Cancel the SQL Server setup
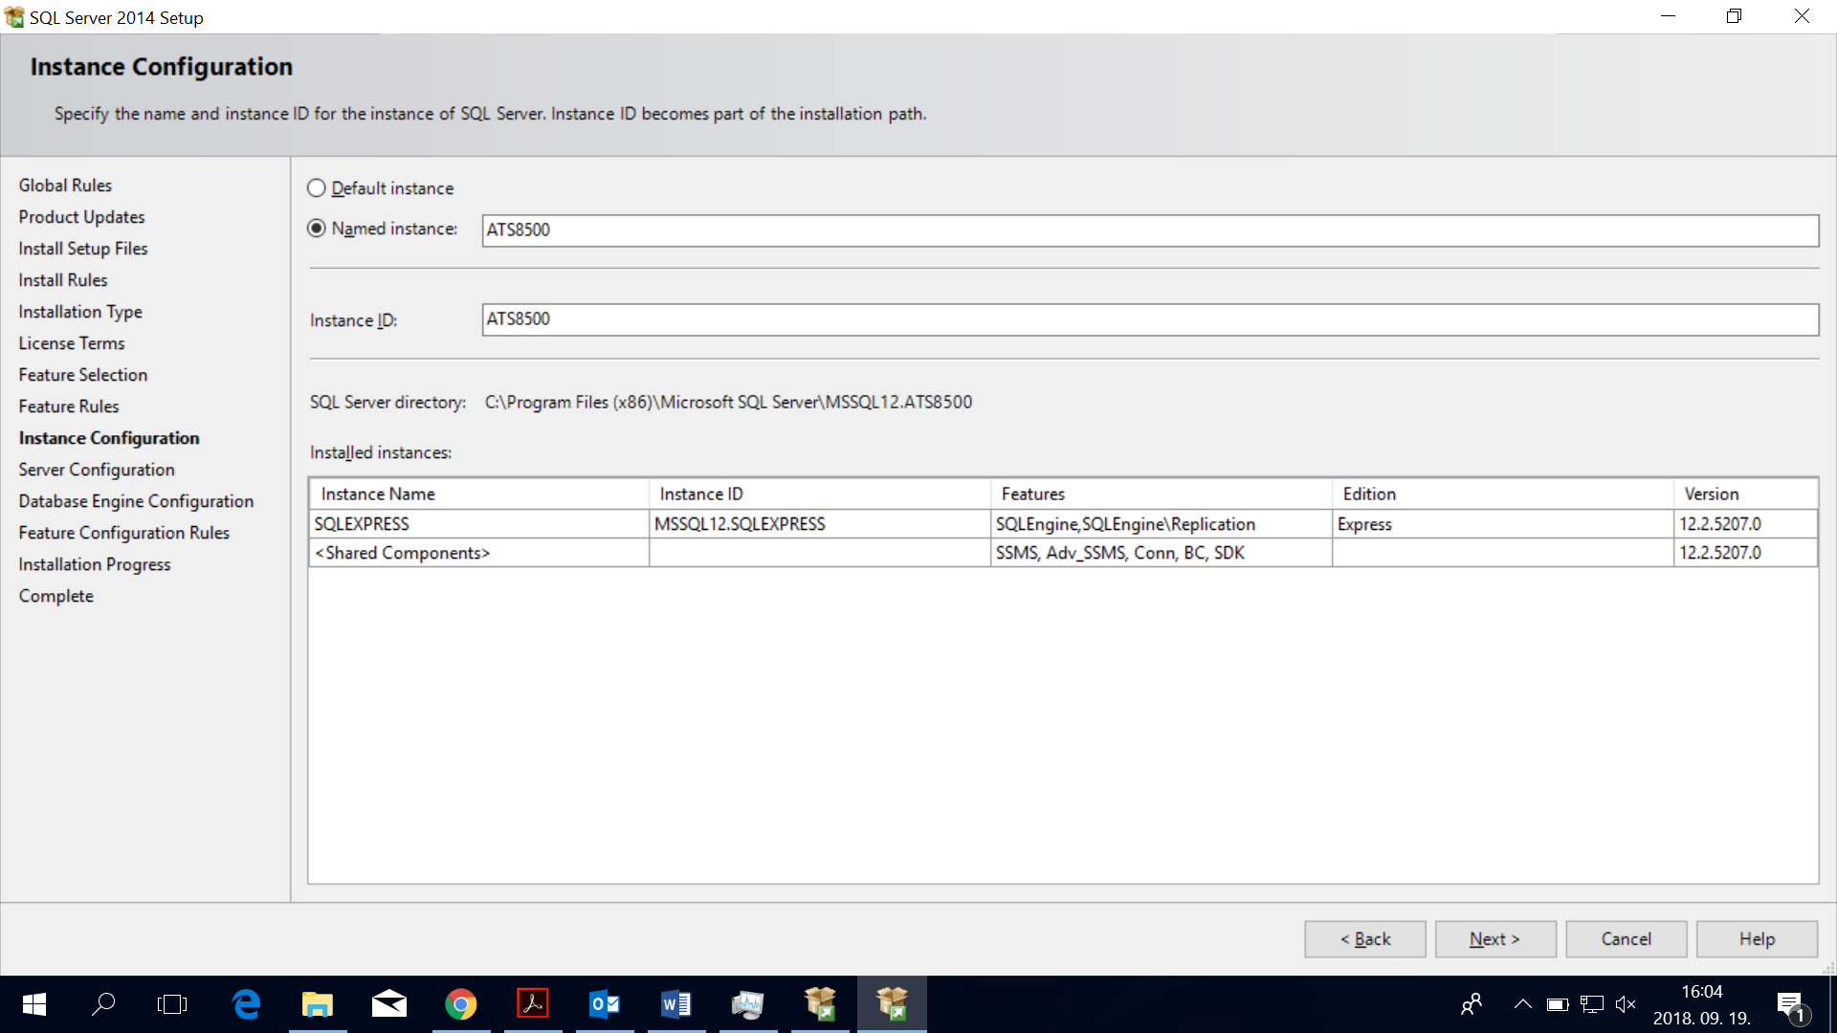The width and height of the screenshot is (1837, 1033). click(x=1626, y=939)
